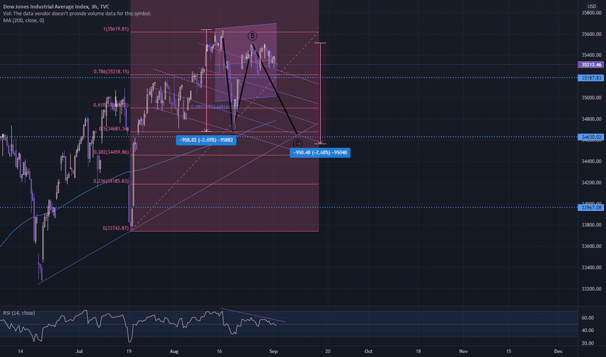Click the 33800.00 price axis label
606x357 pixels.
click(x=591, y=225)
